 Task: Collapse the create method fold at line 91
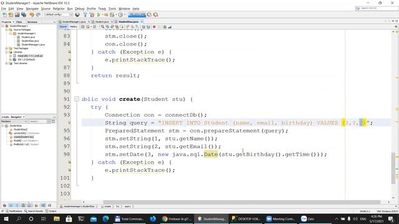(77, 99)
